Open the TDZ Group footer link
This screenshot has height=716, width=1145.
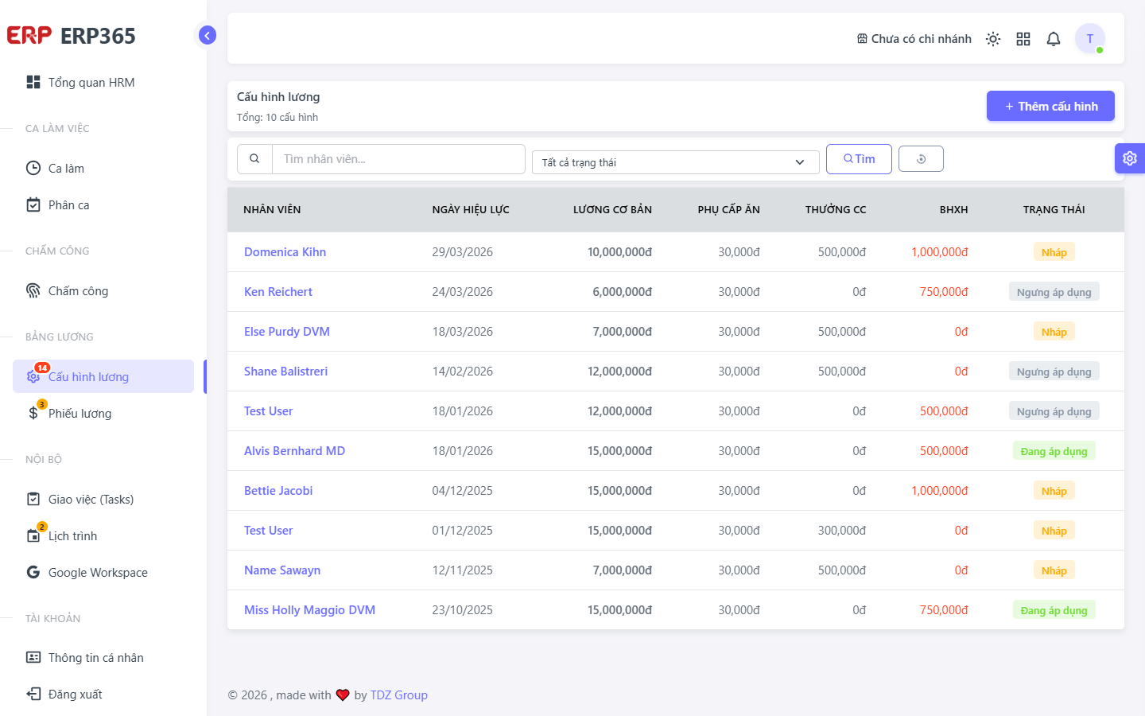tap(398, 695)
